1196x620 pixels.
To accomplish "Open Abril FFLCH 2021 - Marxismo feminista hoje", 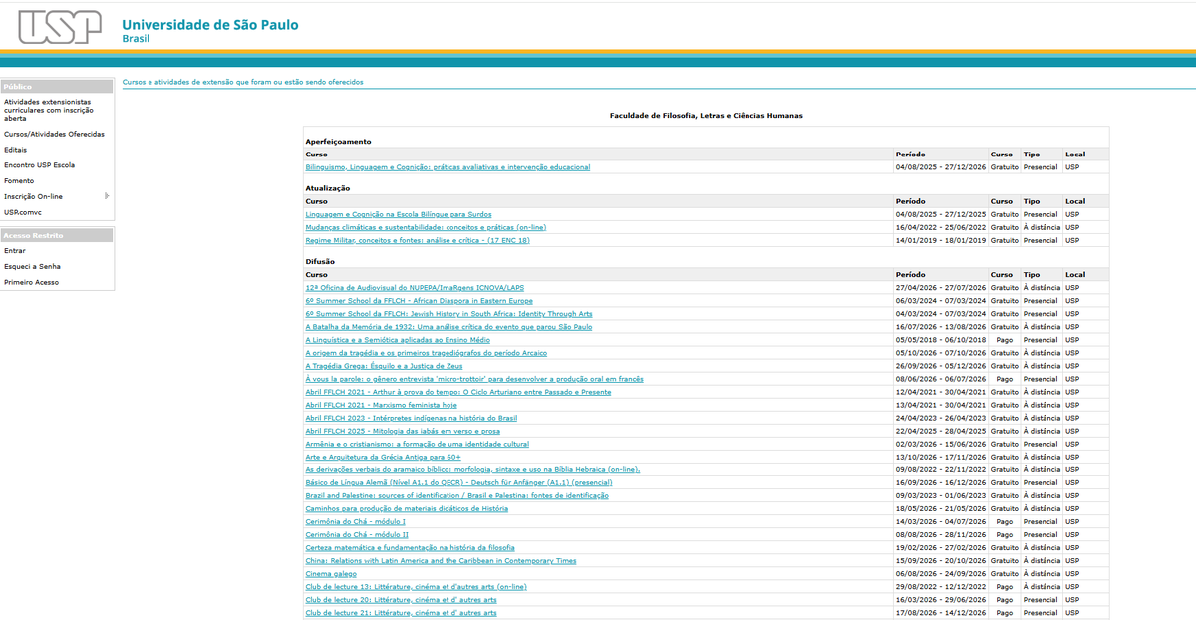I will pyautogui.click(x=381, y=405).
